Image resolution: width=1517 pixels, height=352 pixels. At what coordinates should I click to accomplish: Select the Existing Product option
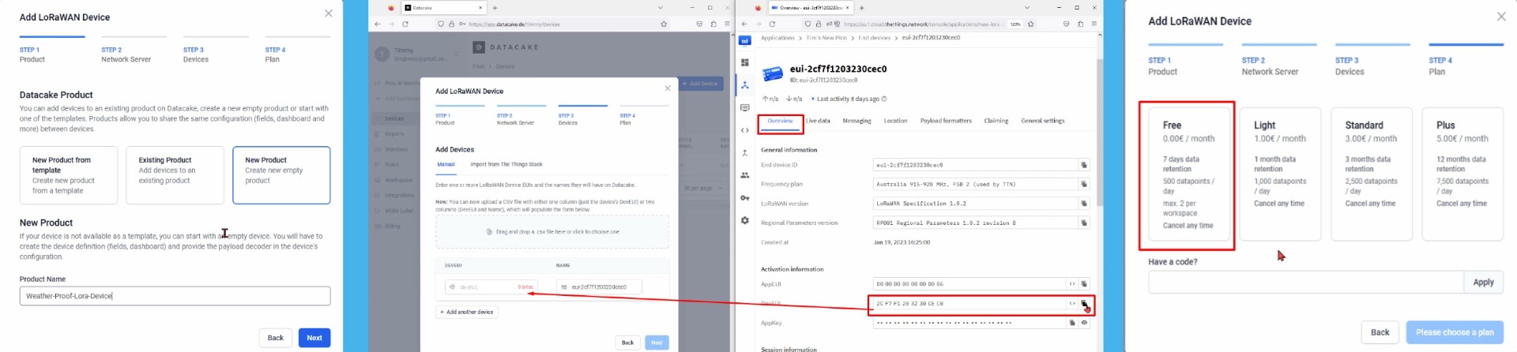175,175
